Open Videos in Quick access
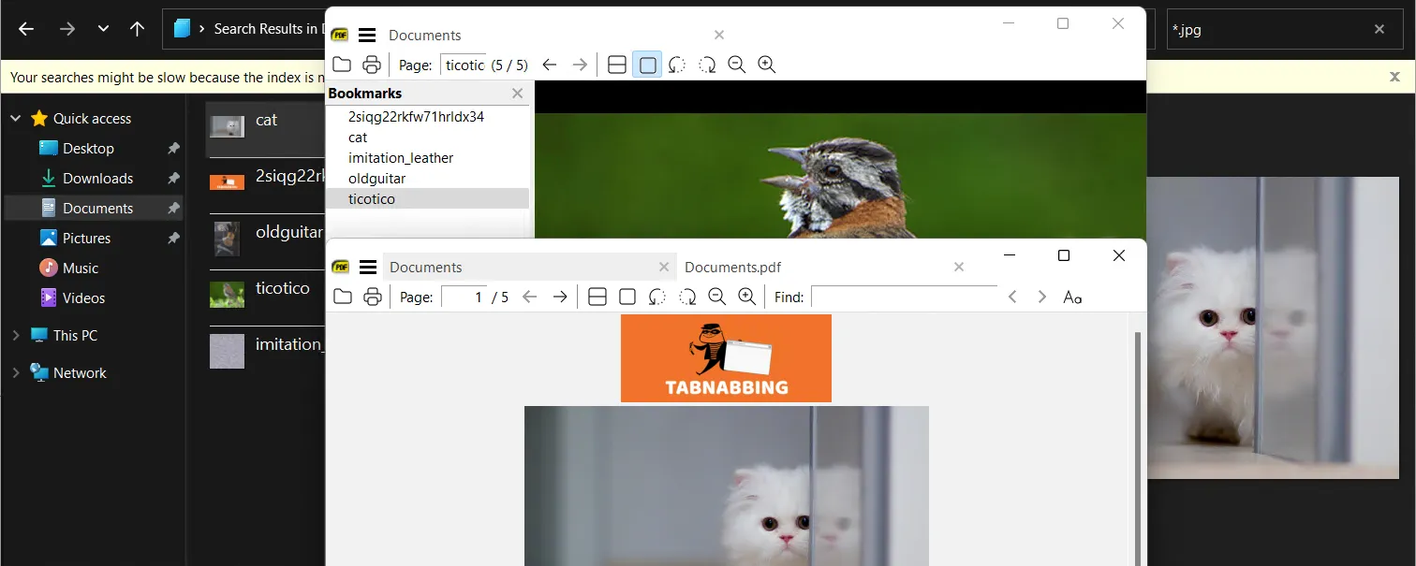The width and height of the screenshot is (1416, 566). coord(83,298)
